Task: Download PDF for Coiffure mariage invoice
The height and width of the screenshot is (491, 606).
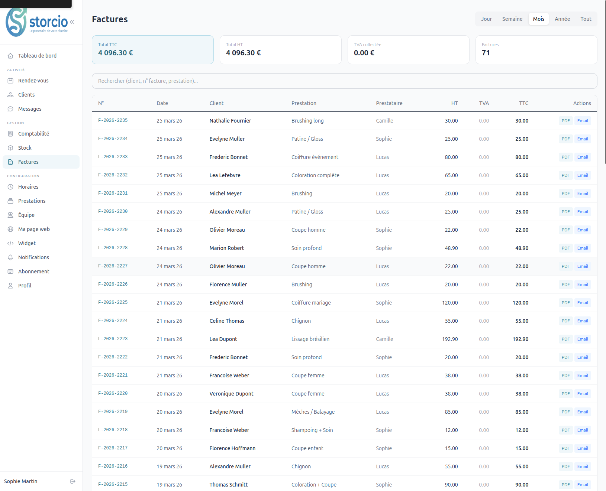Action: click(x=565, y=303)
